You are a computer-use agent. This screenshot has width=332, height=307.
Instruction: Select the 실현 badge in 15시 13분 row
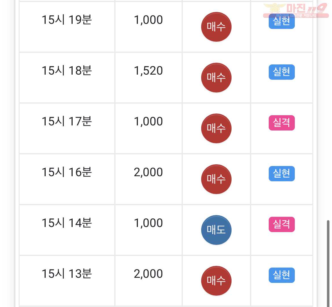[281, 275]
